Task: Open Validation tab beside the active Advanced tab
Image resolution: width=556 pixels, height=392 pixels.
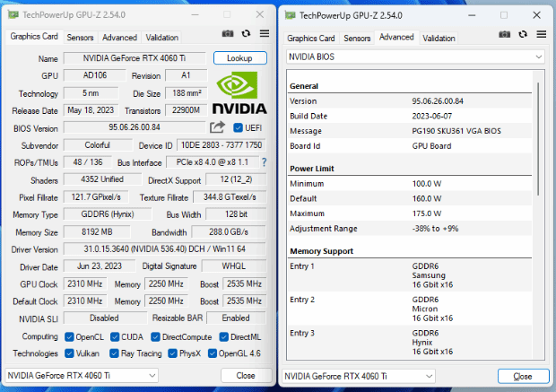Action: 439,38
